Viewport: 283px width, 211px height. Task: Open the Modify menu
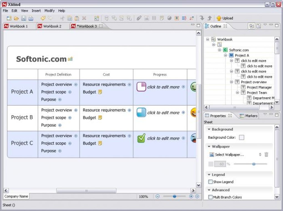coord(49,11)
